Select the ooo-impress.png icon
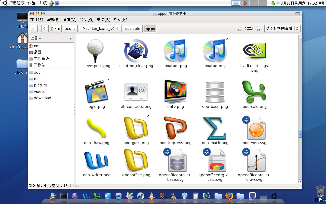 coord(175,128)
